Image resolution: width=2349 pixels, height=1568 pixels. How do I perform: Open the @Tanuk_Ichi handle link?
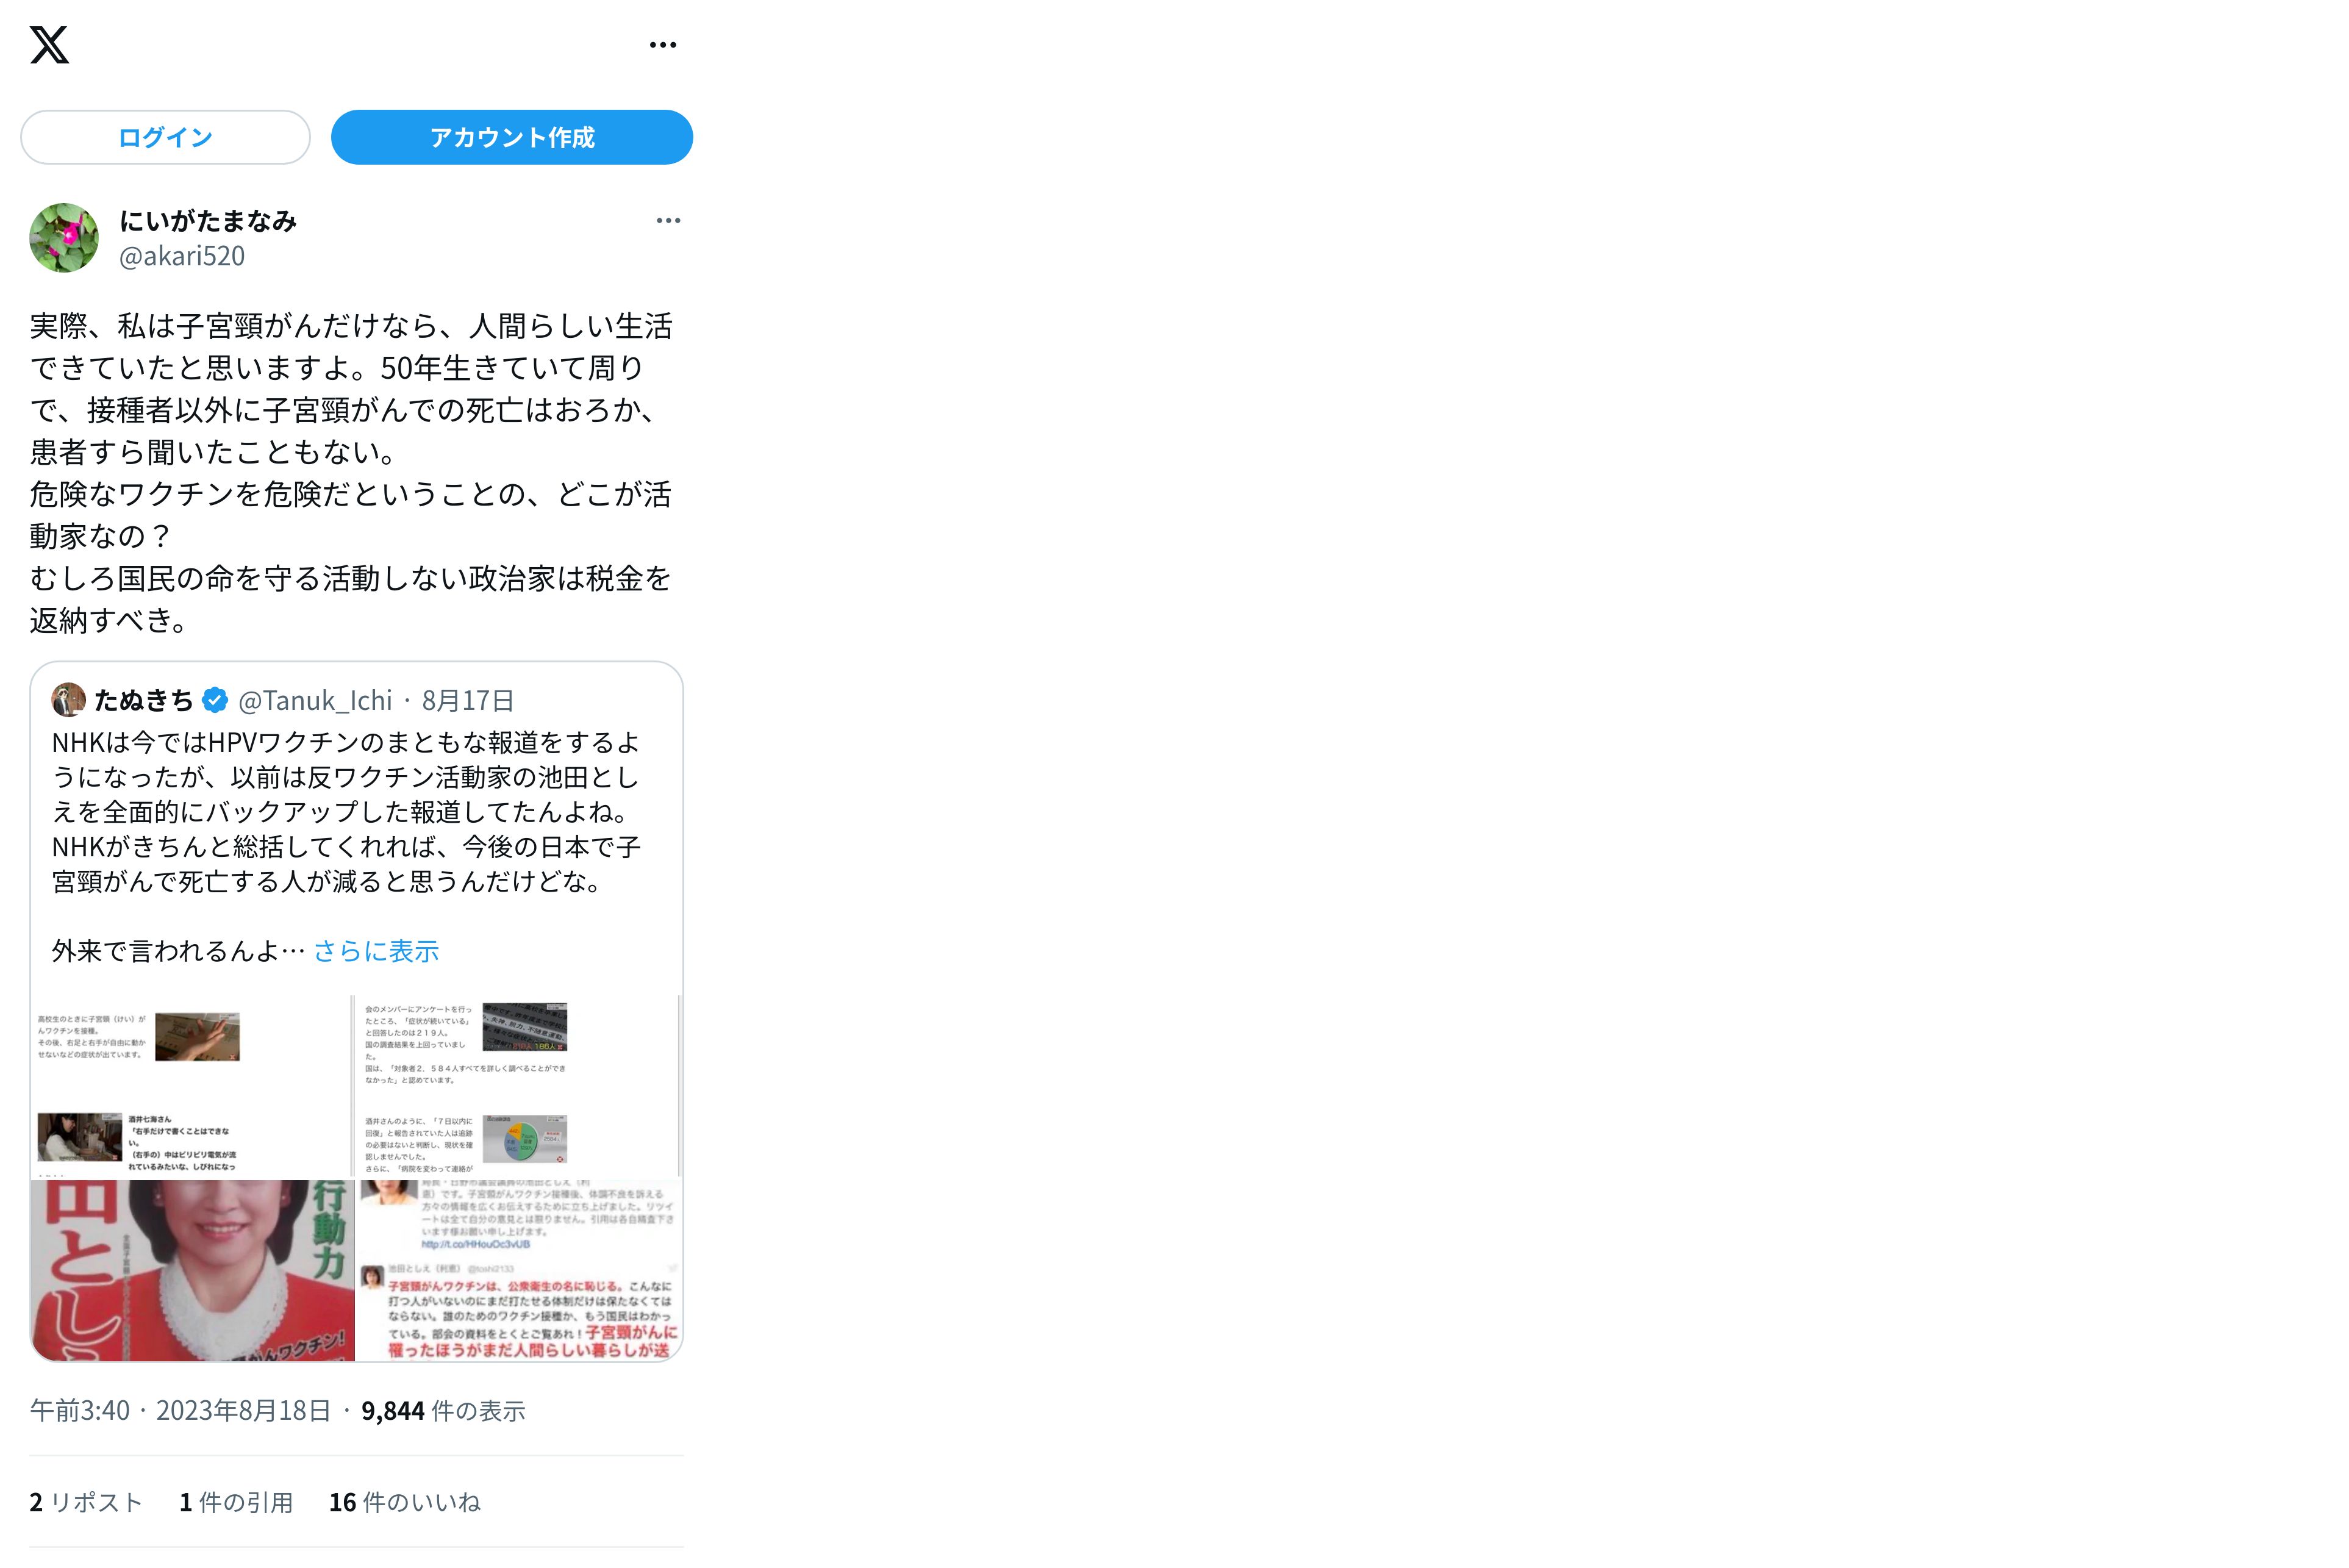(315, 700)
